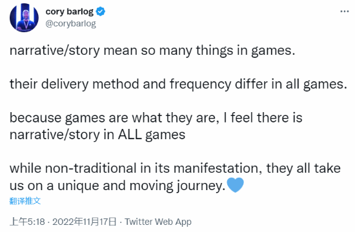The image size is (355, 232).
Task: Open the Twitter Web App source link
Action: 158,222
